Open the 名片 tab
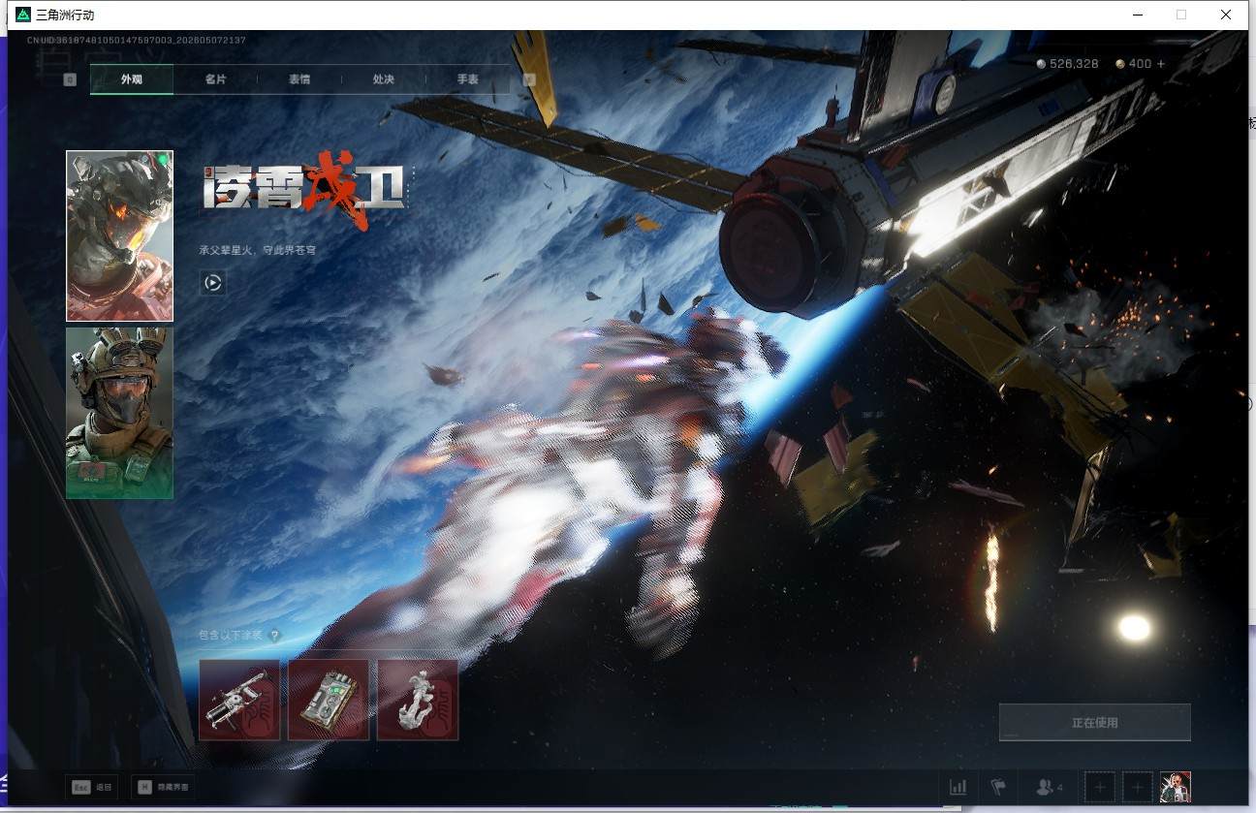Screen dimensions: 1256x813 click(x=215, y=79)
